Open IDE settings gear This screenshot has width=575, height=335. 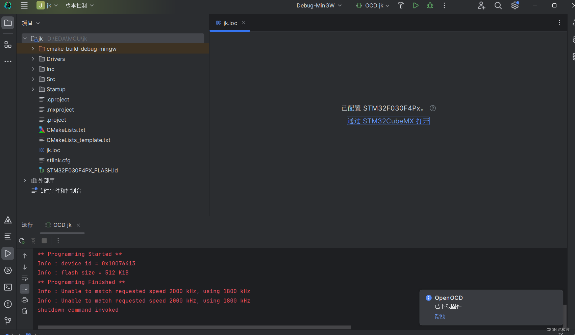point(515,5)
